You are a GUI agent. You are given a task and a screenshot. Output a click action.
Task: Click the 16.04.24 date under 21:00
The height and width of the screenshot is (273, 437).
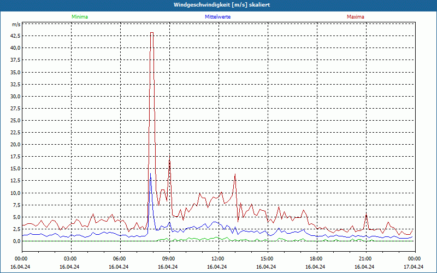[x=364, y=267]
